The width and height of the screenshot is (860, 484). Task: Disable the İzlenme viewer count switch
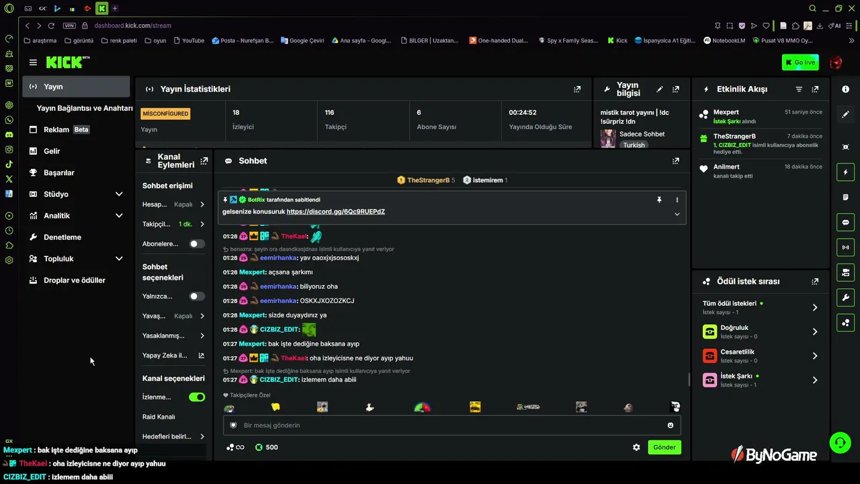[197, 397]
